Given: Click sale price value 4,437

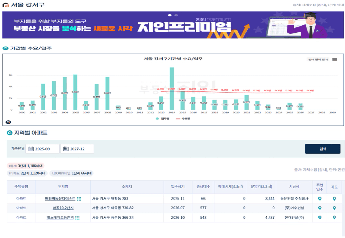Looking at the screenshot, I should (x=270, y=218).
